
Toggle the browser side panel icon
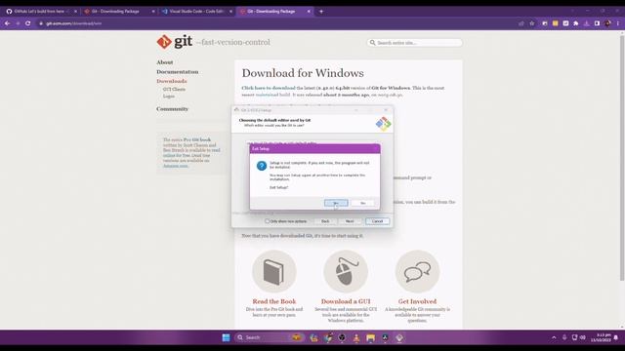click(597, 23)
